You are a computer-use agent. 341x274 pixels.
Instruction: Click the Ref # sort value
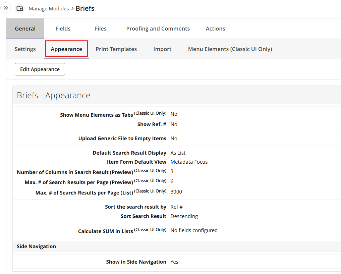[x=176, y=207]
